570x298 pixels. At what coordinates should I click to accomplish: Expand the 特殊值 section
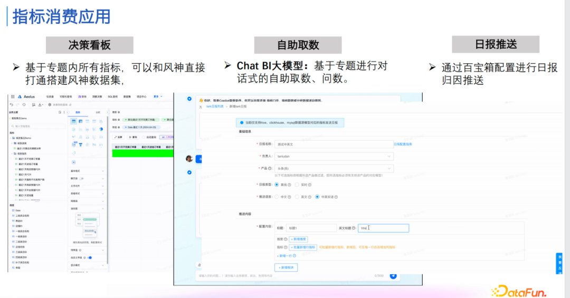coord(88,250)
